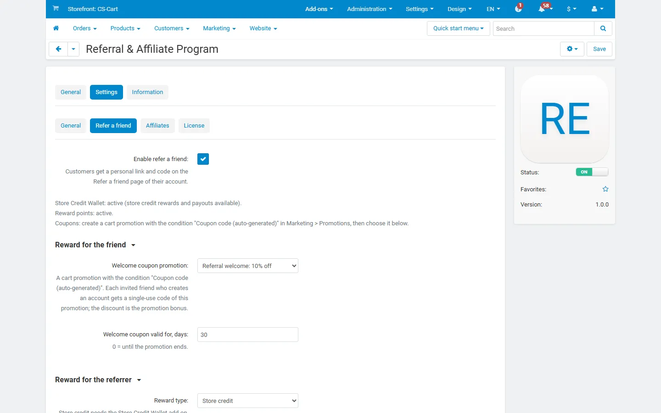Select the Refer a friend sub-tab
The height and width of the screenshot is (413, 661).
(113, 126)
